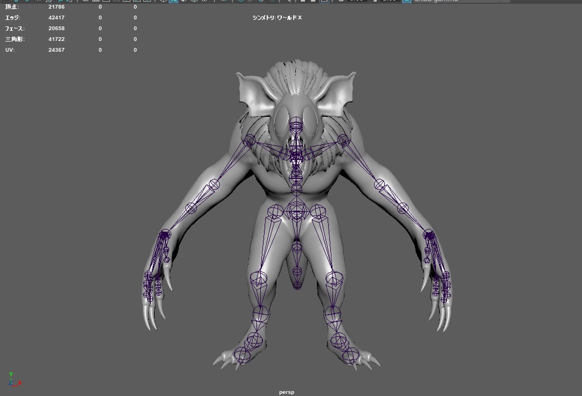The image size is (582, 396).
Task: Click the film gate icon
Action: [x=97, y=2]
